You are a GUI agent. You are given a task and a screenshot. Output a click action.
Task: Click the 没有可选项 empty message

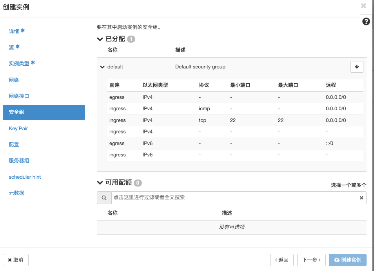point(232,227)
